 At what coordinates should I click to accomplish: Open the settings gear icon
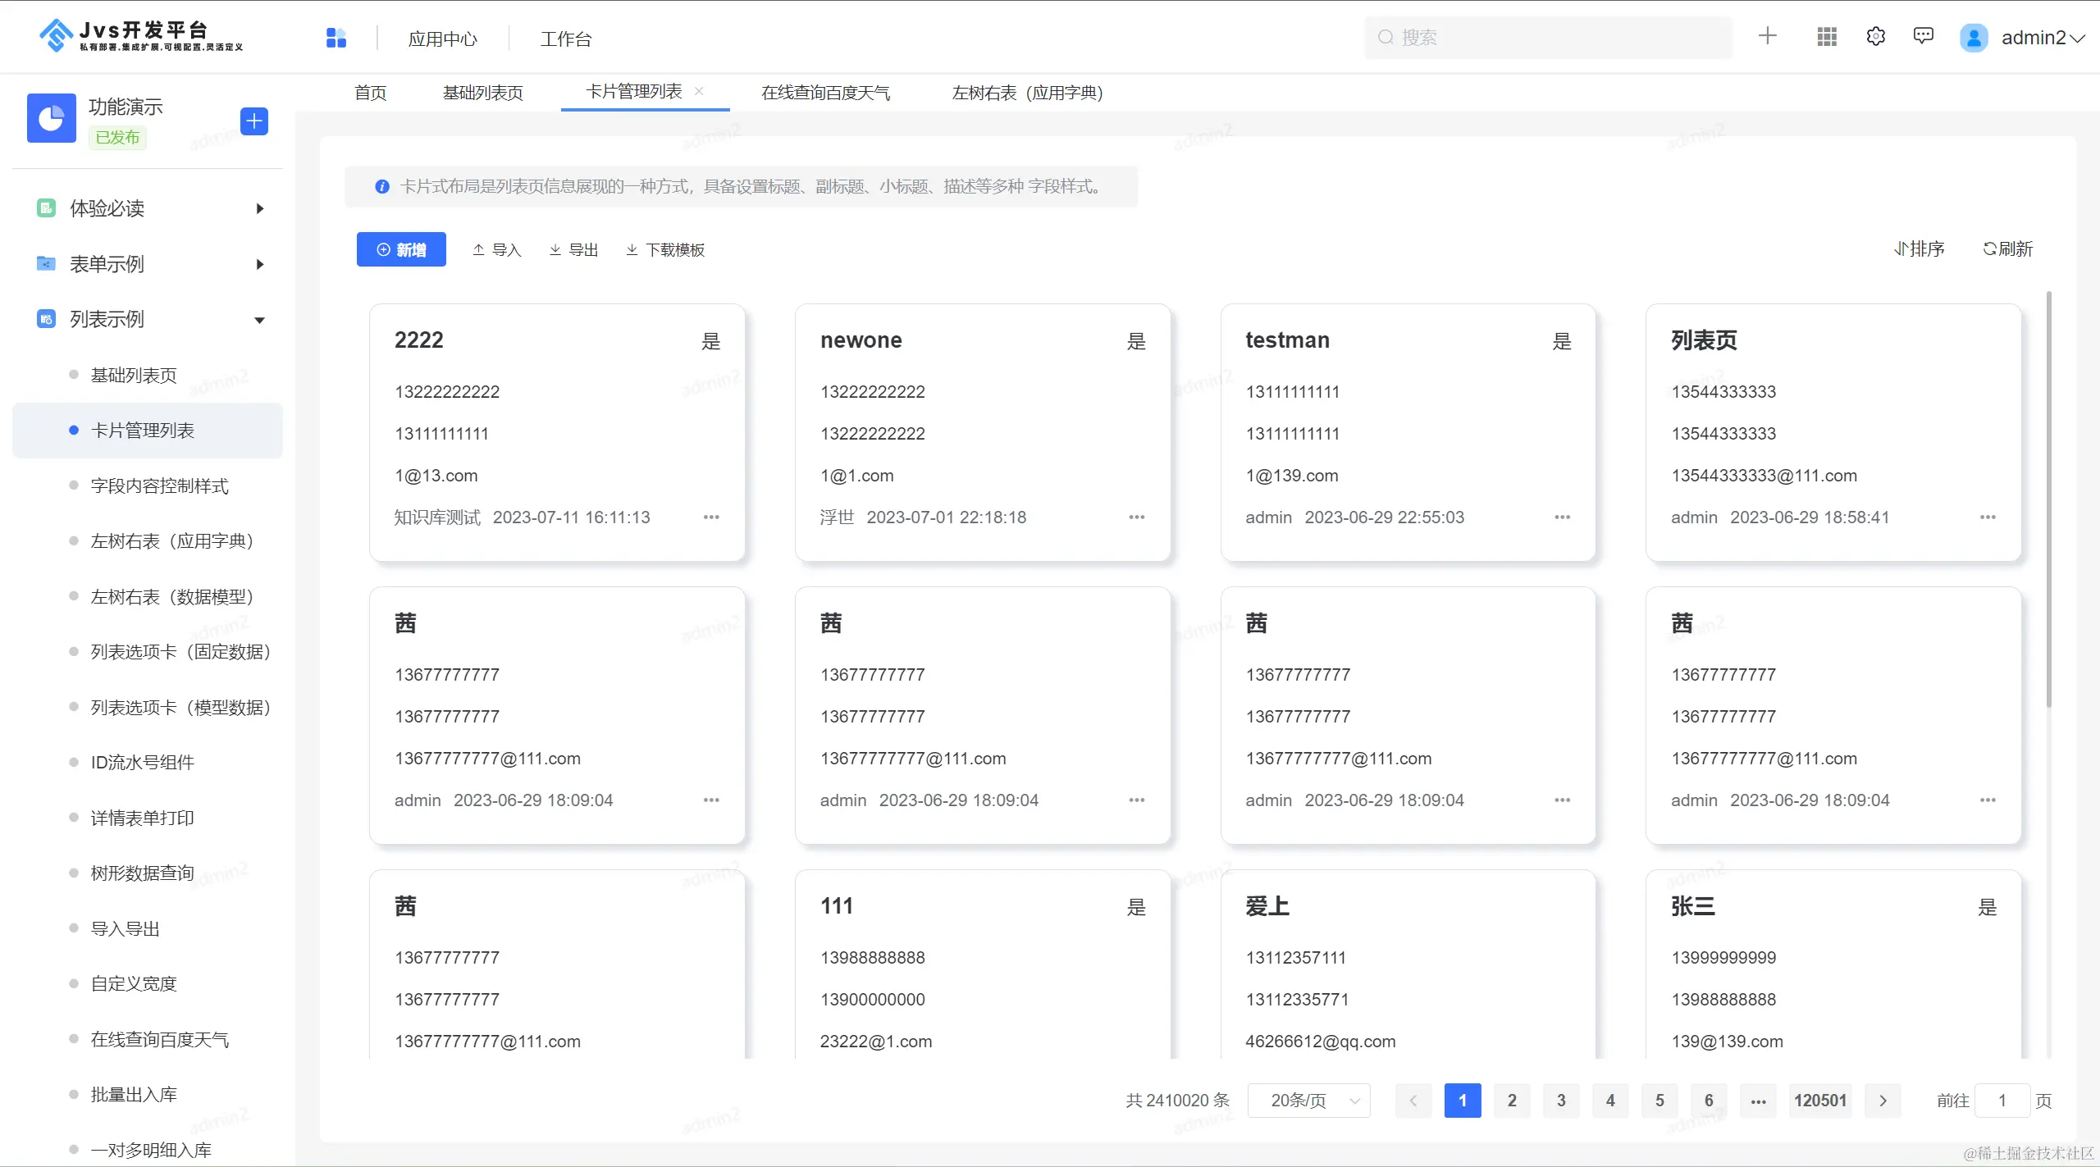coord(1875,37)
